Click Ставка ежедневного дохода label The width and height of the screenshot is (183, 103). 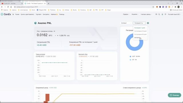tap(132, 88)
